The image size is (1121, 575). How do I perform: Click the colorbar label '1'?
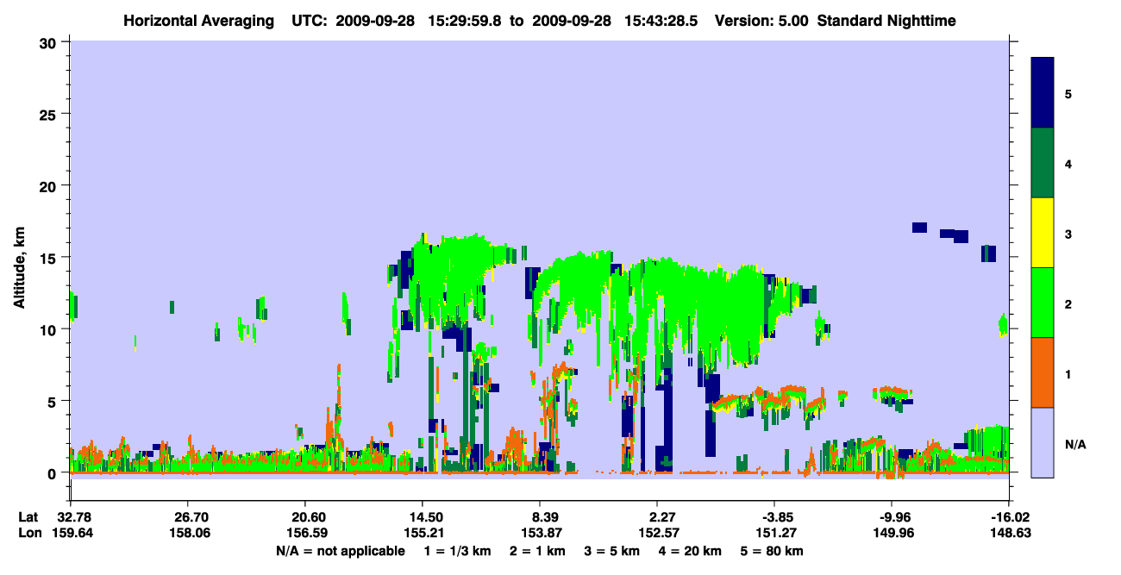click(1068, 374)
